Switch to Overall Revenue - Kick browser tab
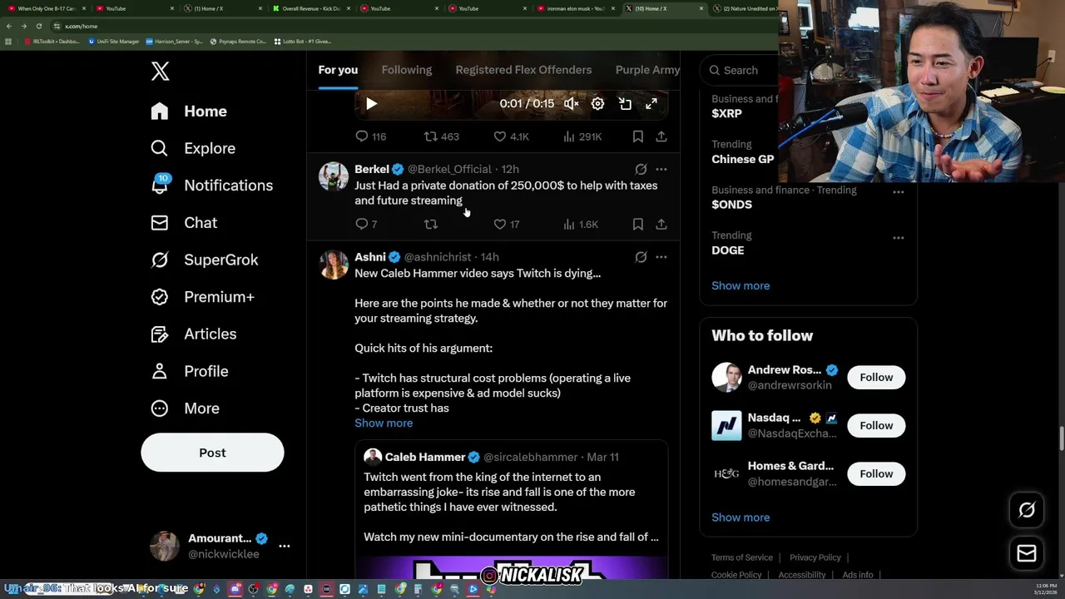The image size is (1065, 599). [x=311, y=8]
